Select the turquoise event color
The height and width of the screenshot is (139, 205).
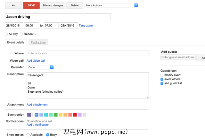[46, 115]
